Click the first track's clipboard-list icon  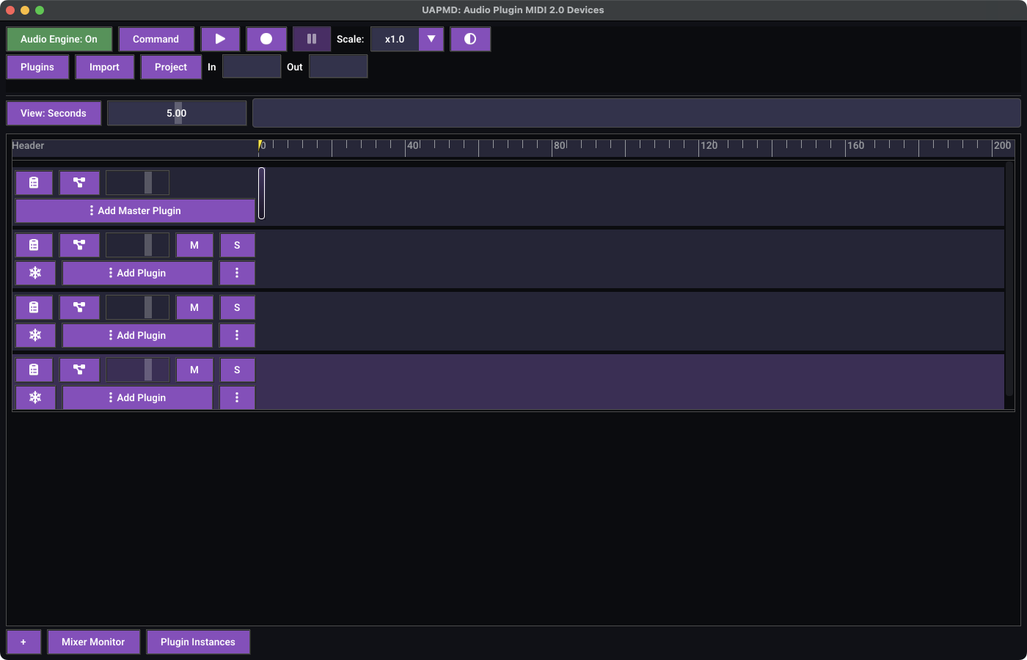pyautogui.click(x=34, y=245)
